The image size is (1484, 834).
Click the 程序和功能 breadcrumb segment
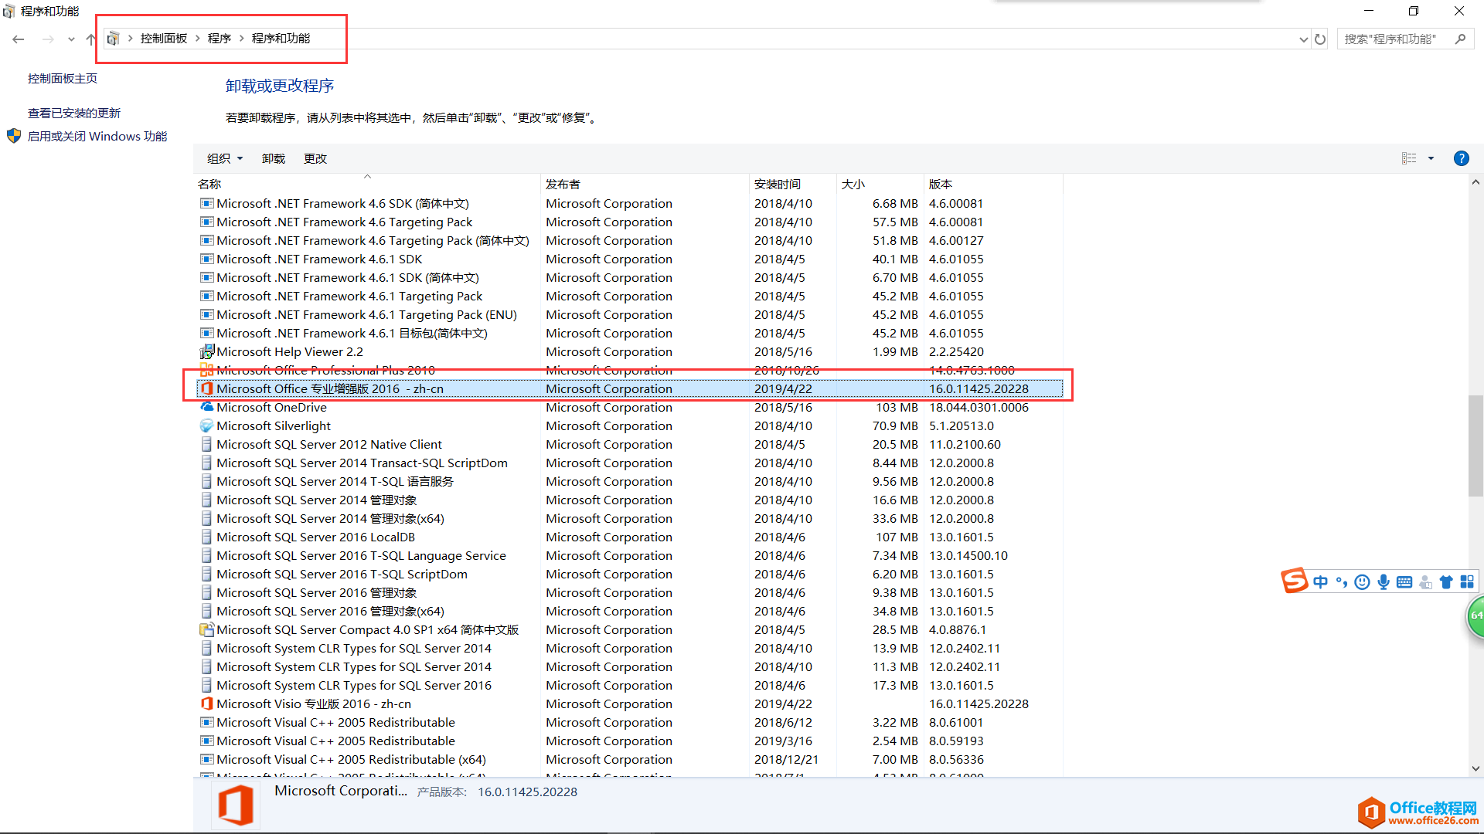(281, 39)
